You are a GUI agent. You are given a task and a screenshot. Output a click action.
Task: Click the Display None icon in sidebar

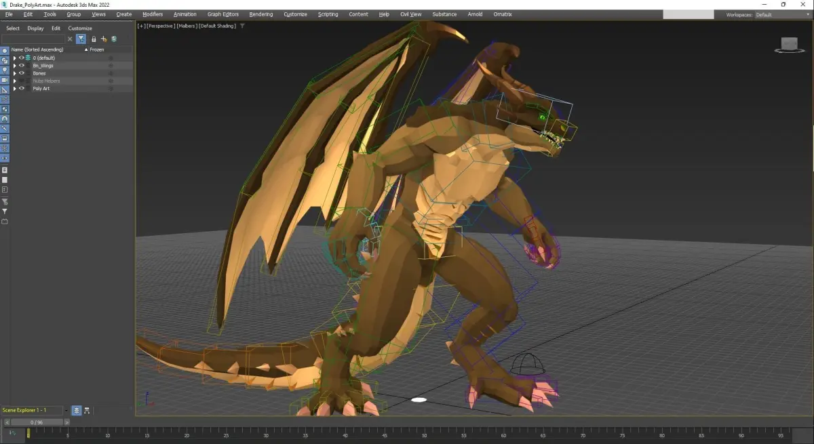[5, 180]
